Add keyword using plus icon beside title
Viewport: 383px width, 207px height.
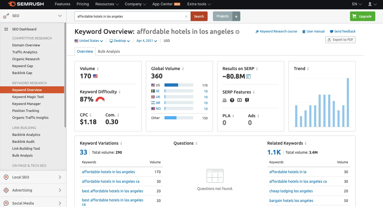point(237,32)
